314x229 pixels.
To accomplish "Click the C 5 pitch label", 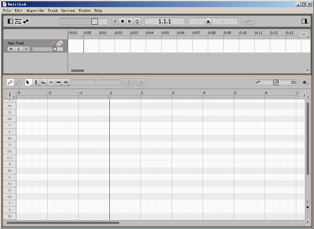I will click(10, 158).
